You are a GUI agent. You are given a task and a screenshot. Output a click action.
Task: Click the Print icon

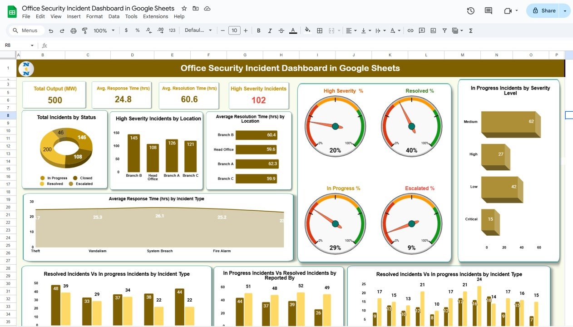[x=73, y=31]
